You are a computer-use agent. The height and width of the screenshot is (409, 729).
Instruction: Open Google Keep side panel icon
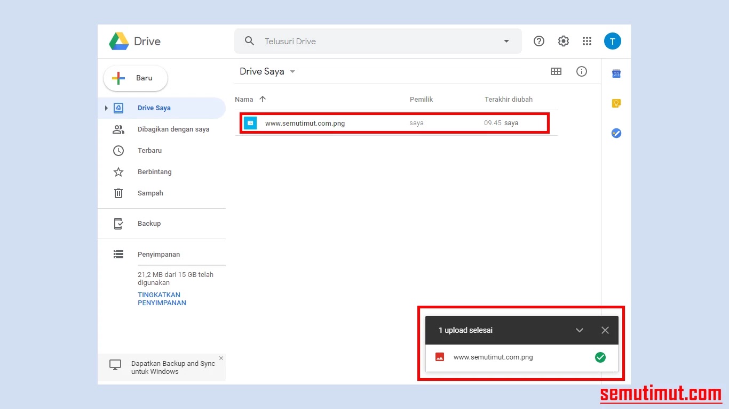pos(616,103)
